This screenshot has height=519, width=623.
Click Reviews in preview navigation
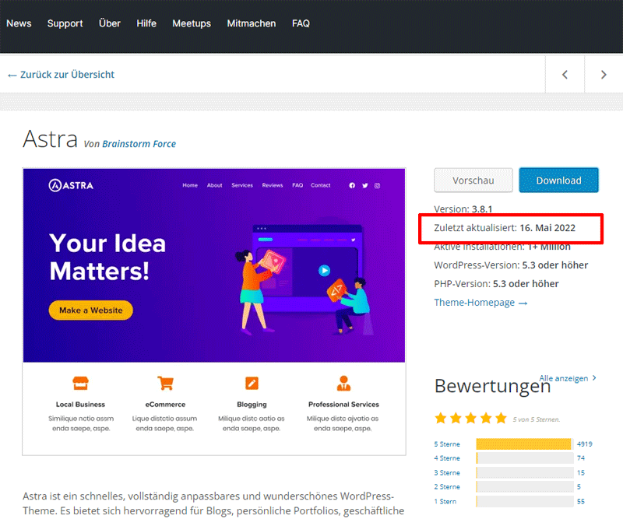pos(272,185)
